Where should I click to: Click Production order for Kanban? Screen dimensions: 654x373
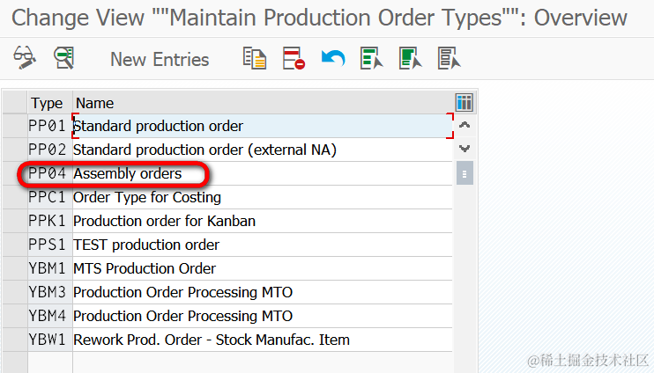pyautogui.click(x=263, y=221)
